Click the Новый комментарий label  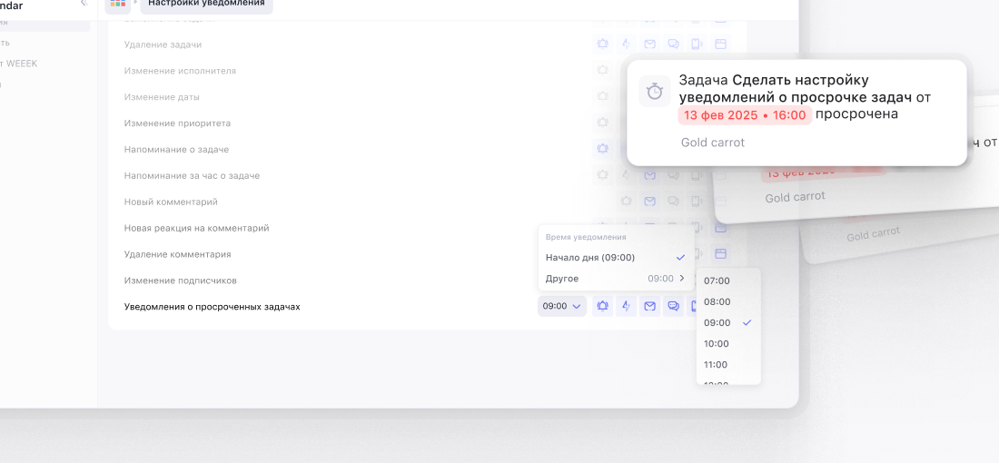point(171,202)
